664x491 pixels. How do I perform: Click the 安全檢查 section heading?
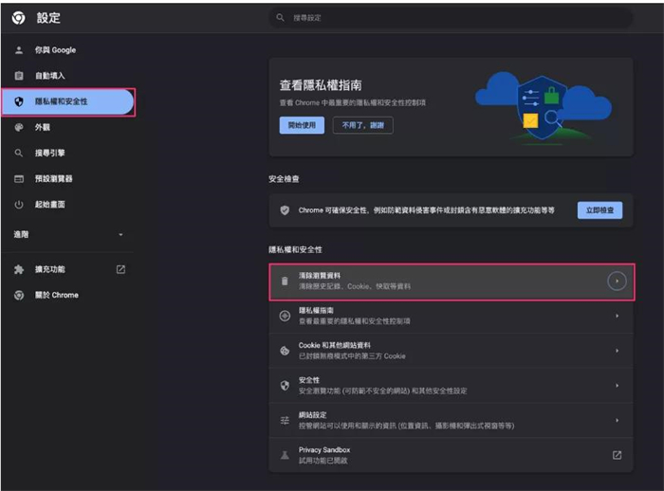tap(284, 179)
